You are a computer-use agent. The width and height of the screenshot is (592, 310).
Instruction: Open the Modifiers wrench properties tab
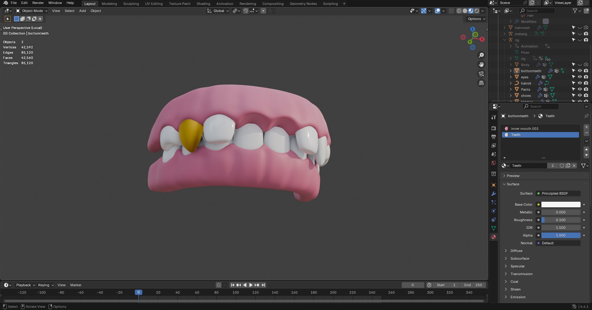(x=494, y=194)
